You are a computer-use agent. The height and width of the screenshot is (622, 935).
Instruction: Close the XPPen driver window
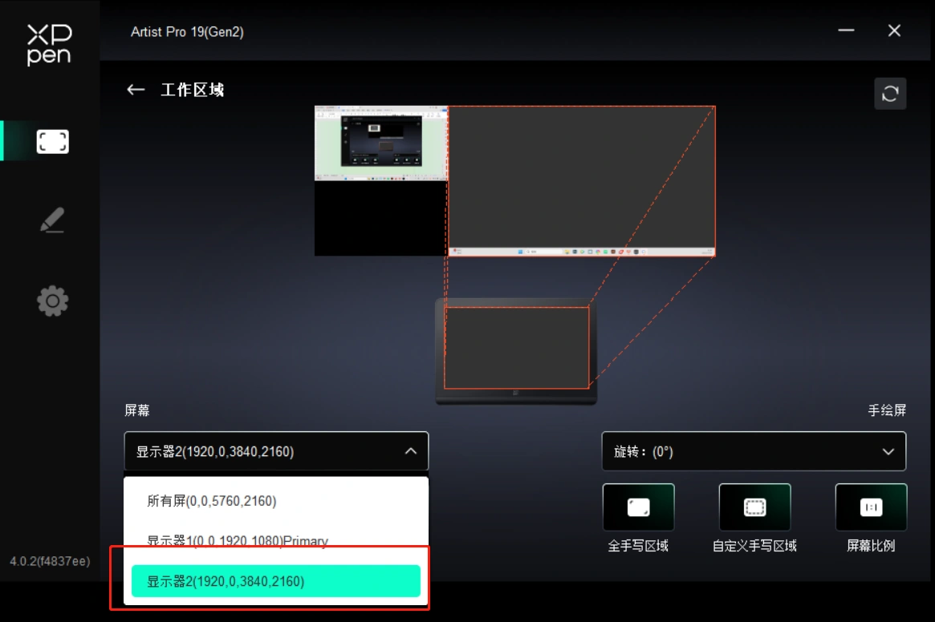point(894,30)
